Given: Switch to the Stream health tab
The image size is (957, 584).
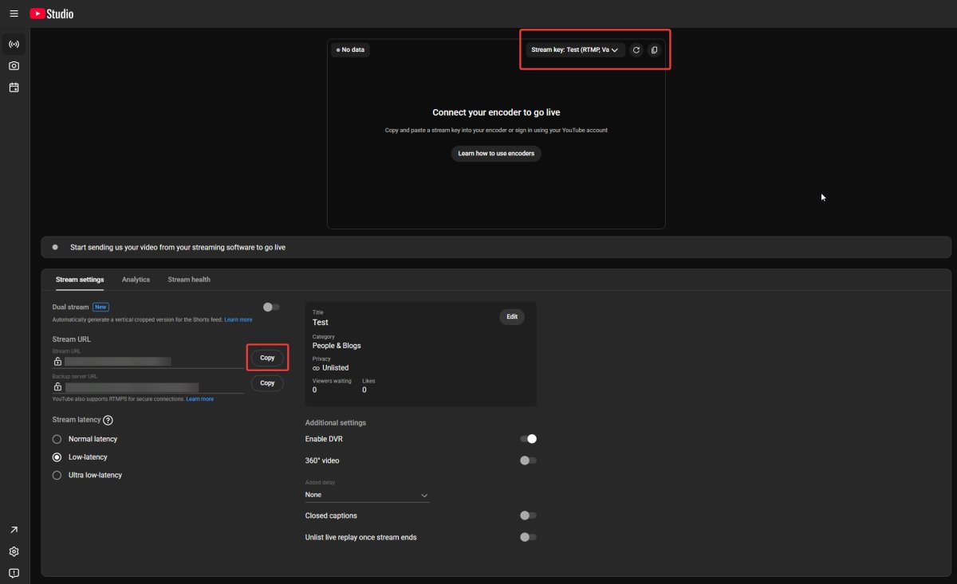Looking at the screenshot, I should click(x=189, y=280).
